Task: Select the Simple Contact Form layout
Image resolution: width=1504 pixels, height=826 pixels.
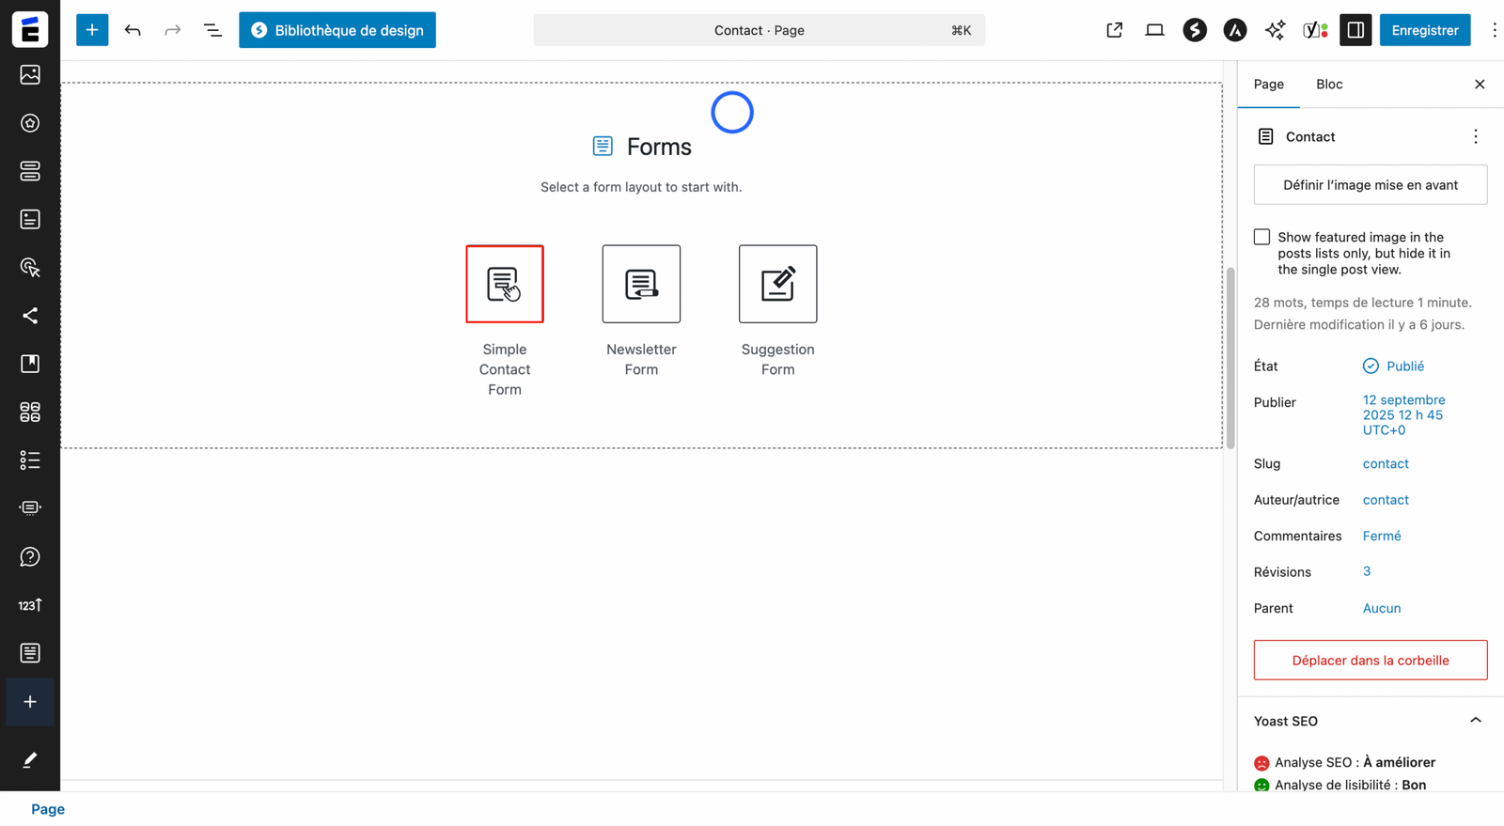Action: 505,284
